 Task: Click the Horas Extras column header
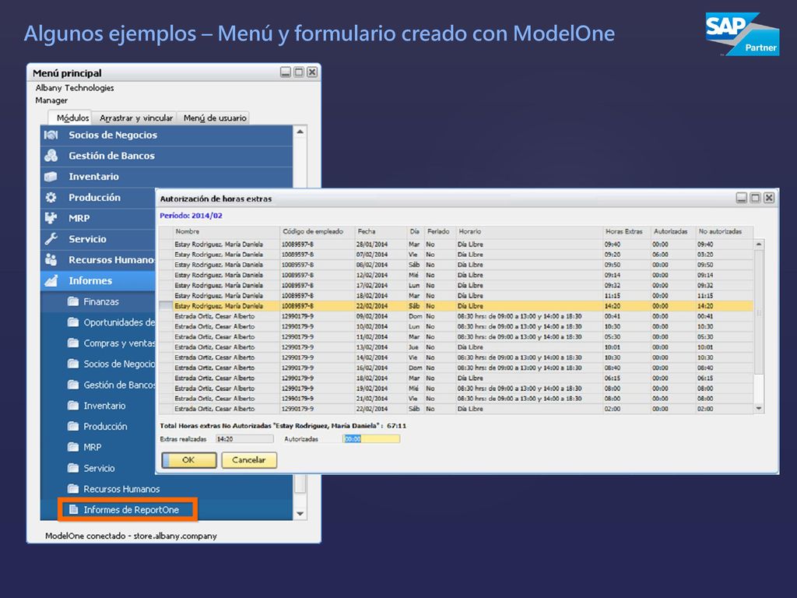click(627, 232)
